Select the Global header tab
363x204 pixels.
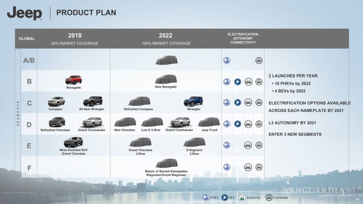pos(27,38)
